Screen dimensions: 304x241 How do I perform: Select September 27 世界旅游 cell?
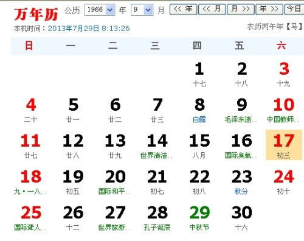(x=115, y=218)
